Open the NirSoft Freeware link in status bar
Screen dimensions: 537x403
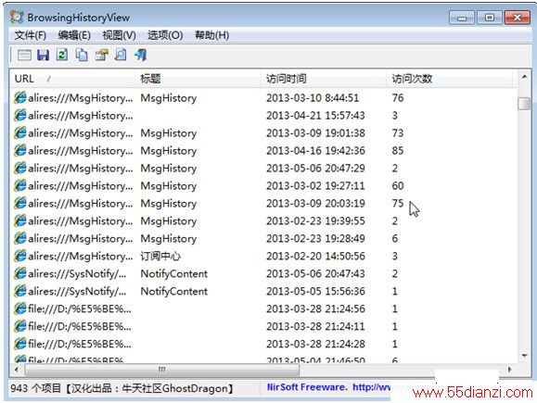pyautogui.click(x=328, y=387)
